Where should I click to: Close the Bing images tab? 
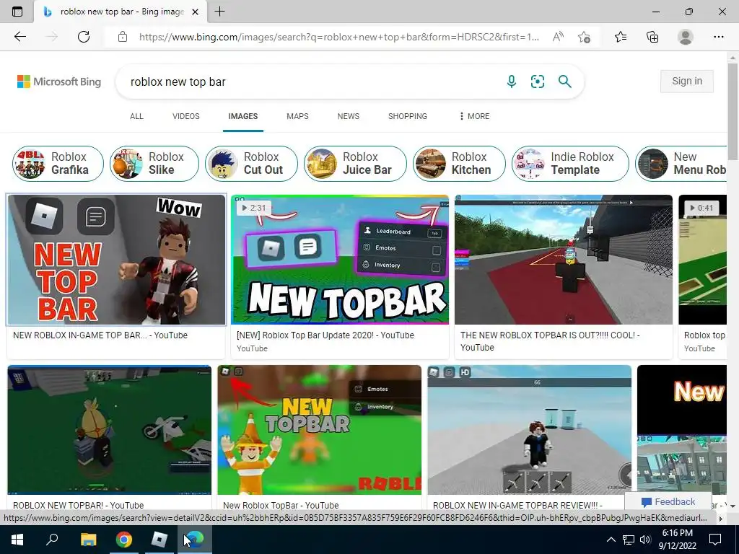[x=195, y=12]
